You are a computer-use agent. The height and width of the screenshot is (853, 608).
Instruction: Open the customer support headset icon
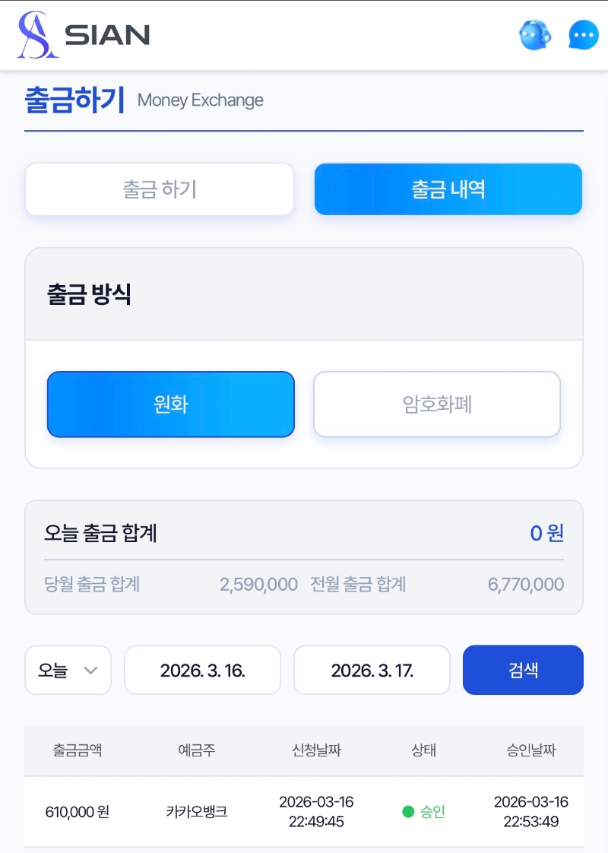[535, 35]
